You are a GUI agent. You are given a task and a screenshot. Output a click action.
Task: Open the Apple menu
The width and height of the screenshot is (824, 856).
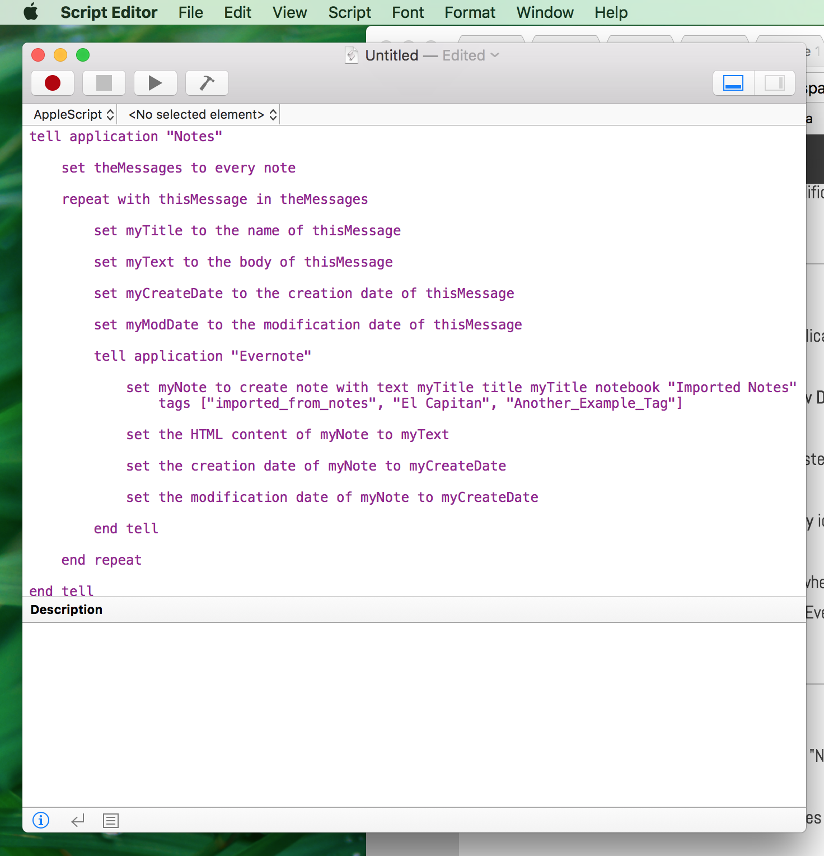point(31,12)
